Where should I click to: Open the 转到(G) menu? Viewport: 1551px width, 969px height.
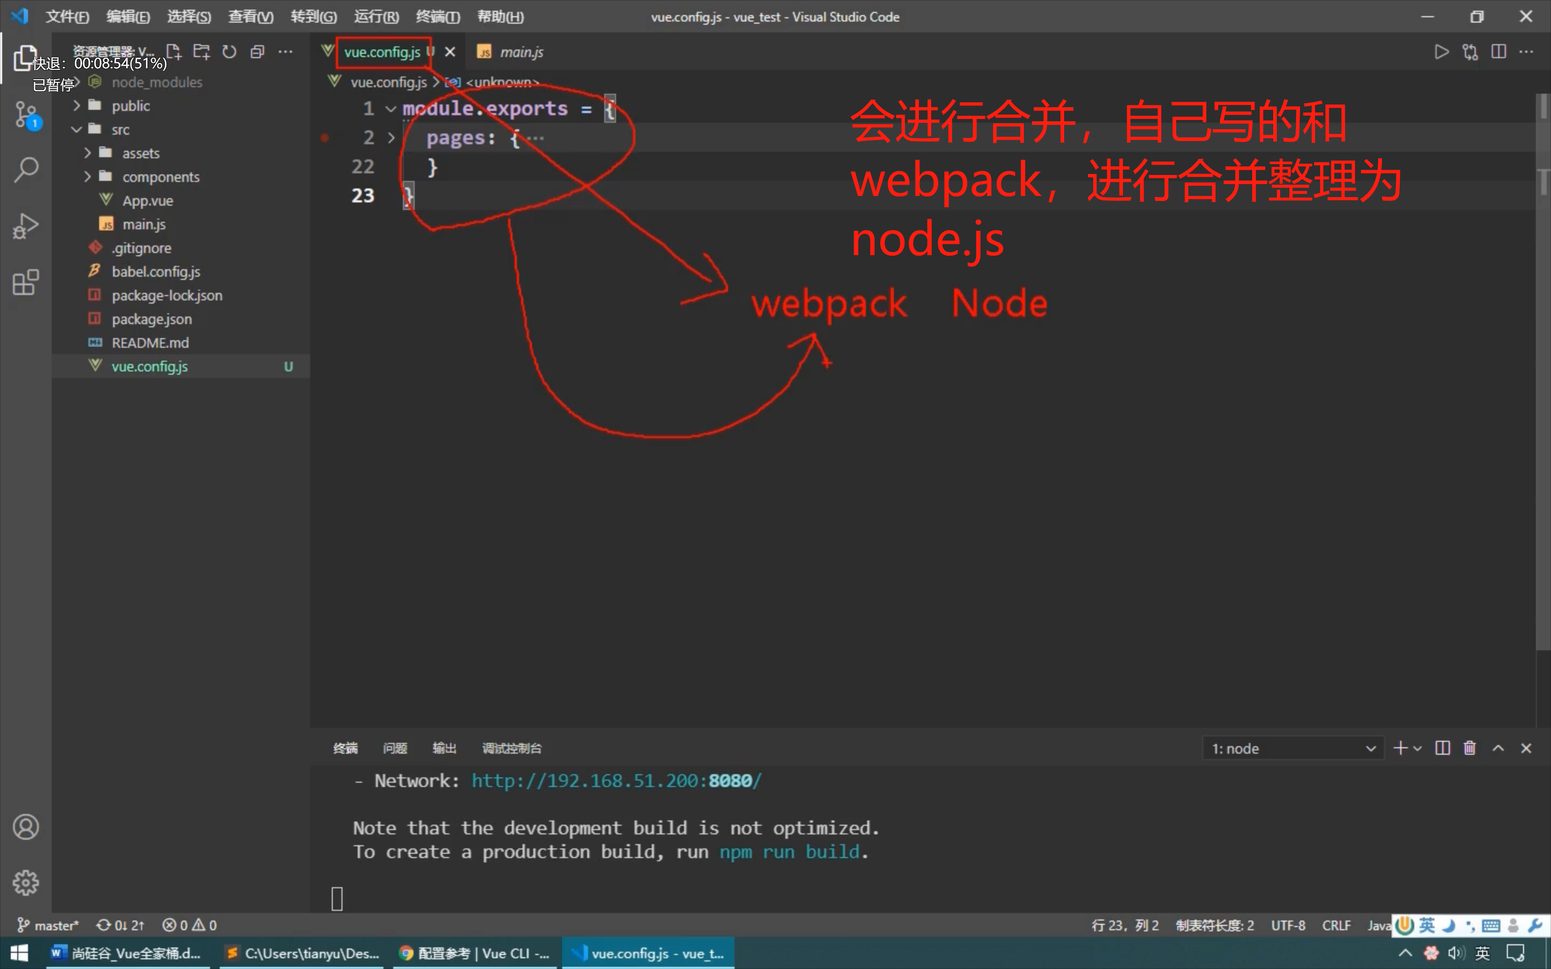(x=313, y=17)
